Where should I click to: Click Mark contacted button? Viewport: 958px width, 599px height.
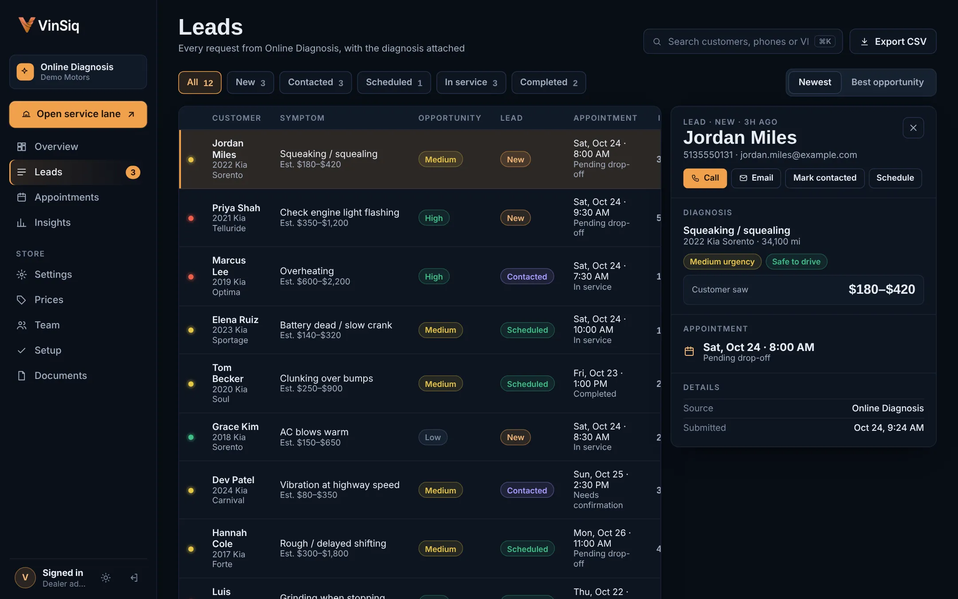pyautogui.click(x=825, y=178)
